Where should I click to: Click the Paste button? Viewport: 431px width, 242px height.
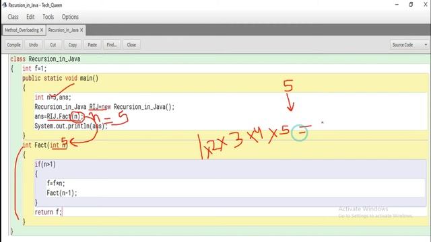pos(92,45)
